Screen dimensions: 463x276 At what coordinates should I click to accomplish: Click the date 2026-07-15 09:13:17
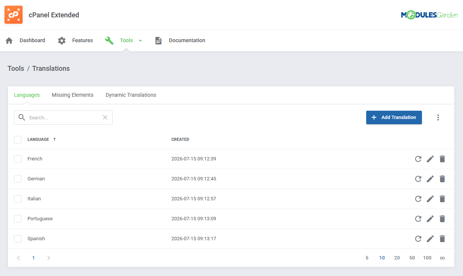click(194, 239)
